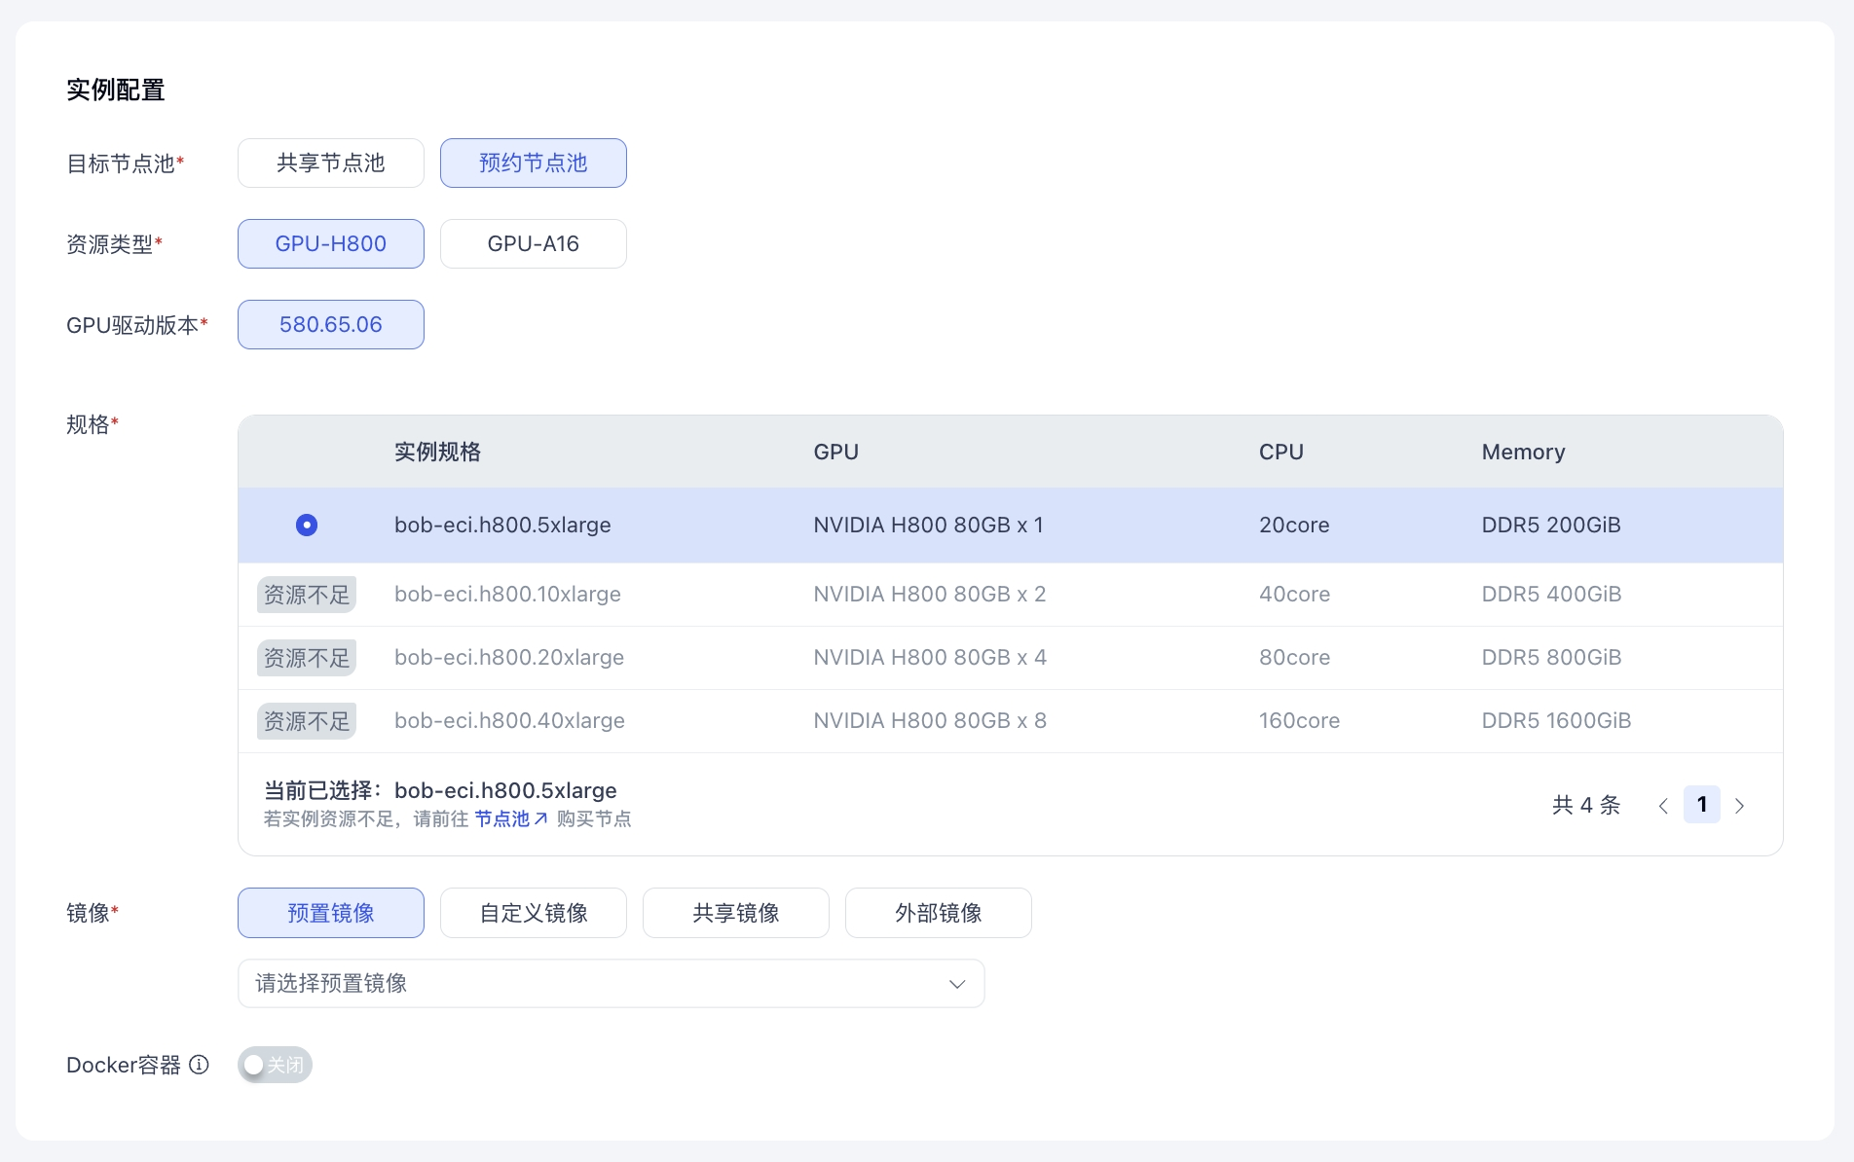Open the 节点池 link to buy nodes
This screenshot has width=1854, height=1162.
(510, 819)
